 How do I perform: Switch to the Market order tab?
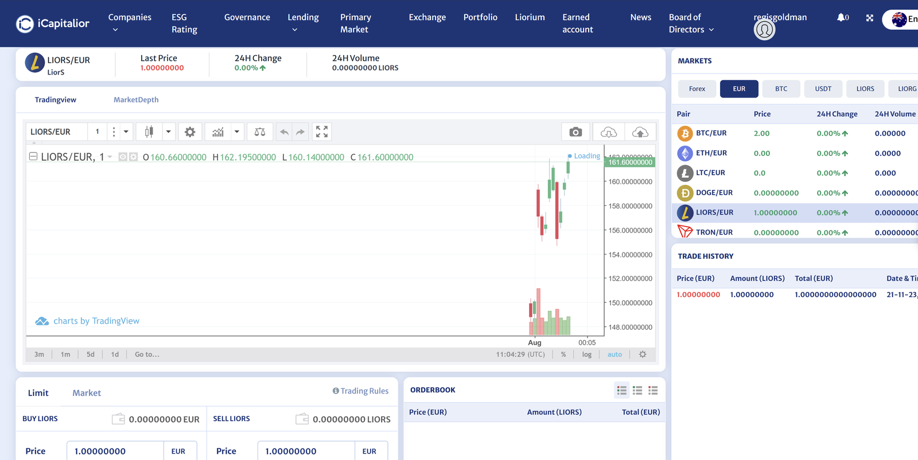[x=87, y=393]
